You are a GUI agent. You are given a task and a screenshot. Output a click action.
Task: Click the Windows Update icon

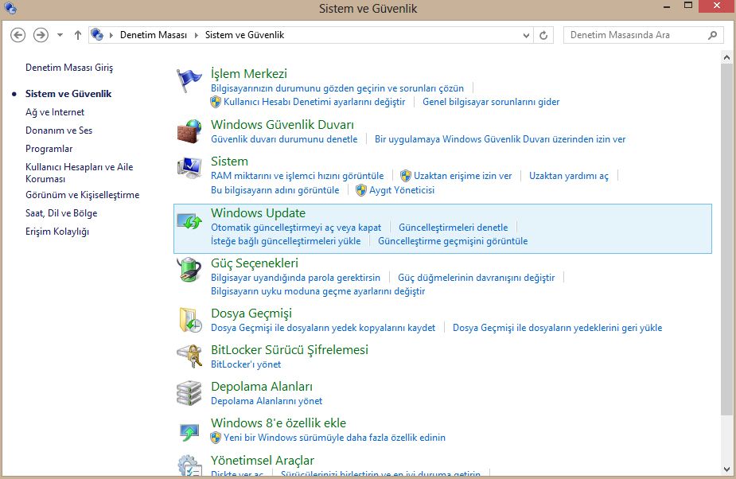coord(189,220)
